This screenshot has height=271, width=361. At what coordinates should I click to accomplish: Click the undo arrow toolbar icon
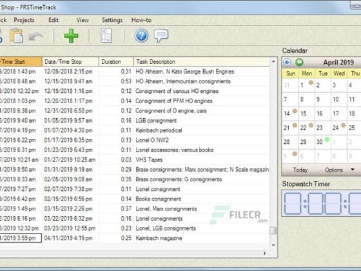tap(35, 36)
